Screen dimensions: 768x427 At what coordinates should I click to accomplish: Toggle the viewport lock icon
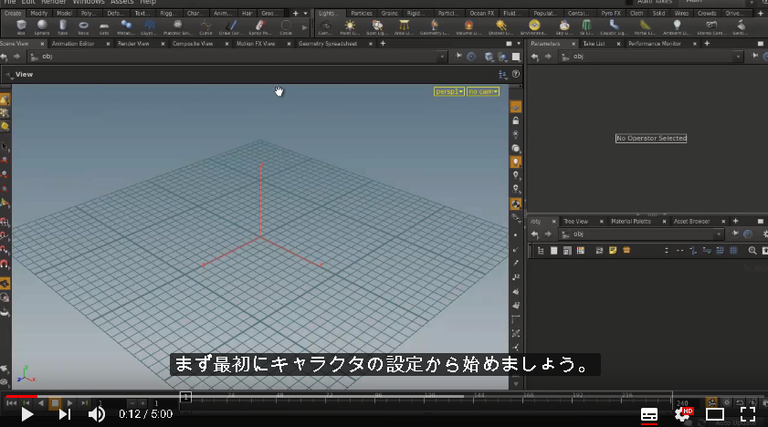(x=515, y=120)
